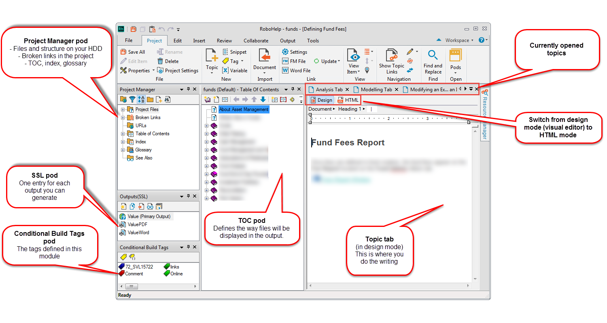This screenshot has width=607, height=323.
Task: Click the Save All icon in ribbon
Action: (x=124, y=52)
